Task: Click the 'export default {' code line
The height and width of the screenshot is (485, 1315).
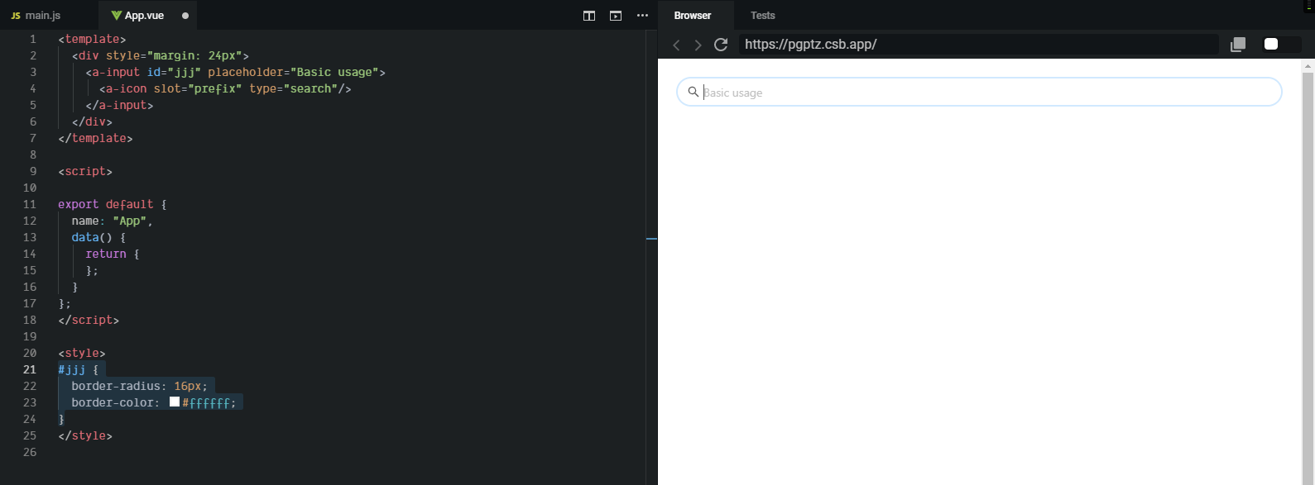Action: point(113,204)
